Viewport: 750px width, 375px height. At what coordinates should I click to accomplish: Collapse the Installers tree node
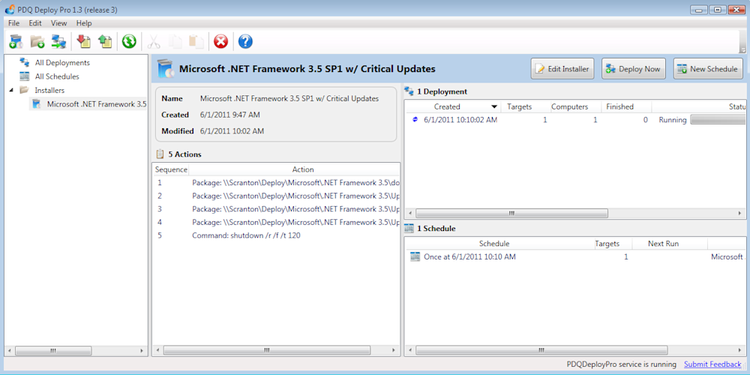tap(11, 90)
